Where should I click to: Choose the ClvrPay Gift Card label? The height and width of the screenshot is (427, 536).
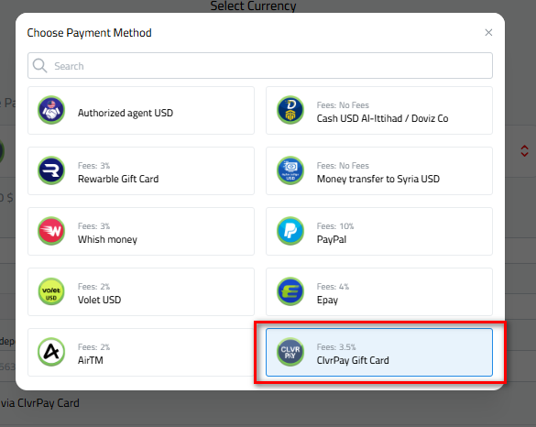353,360
